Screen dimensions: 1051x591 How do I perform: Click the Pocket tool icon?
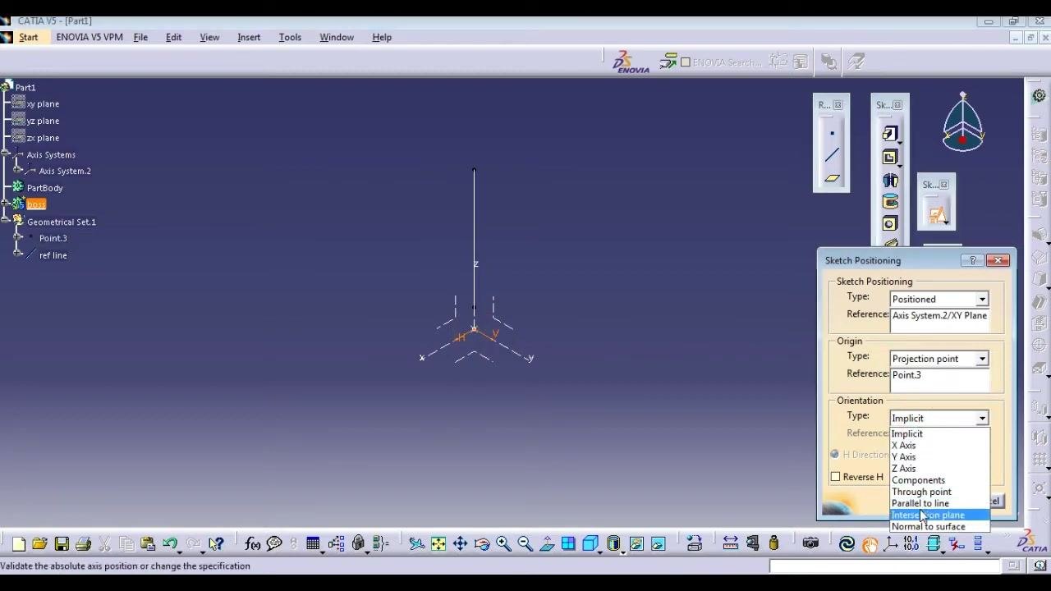(x=890, y=157)
